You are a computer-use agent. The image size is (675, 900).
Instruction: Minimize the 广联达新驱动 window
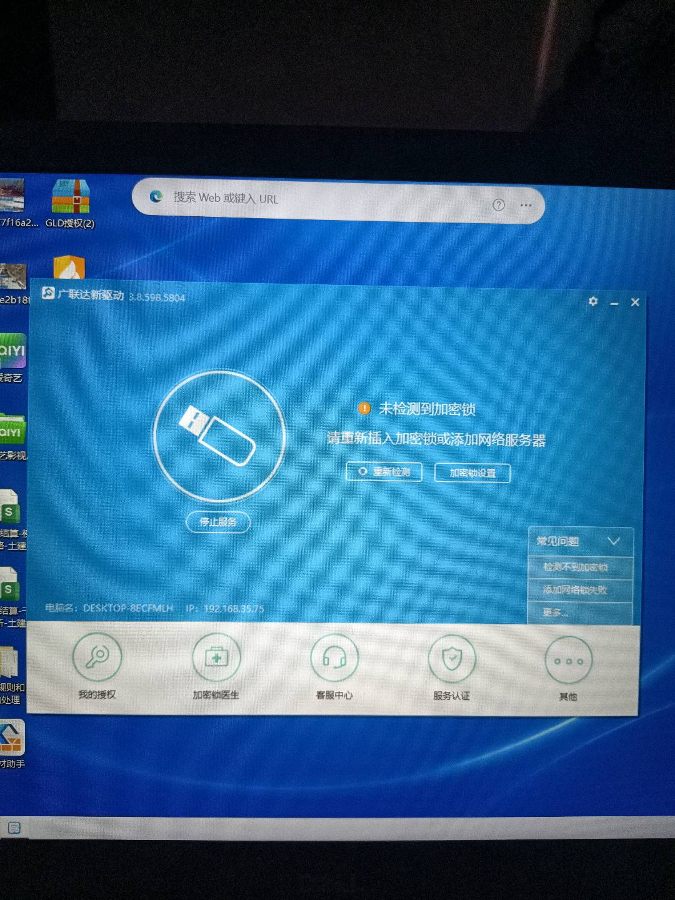coord(614,302)
